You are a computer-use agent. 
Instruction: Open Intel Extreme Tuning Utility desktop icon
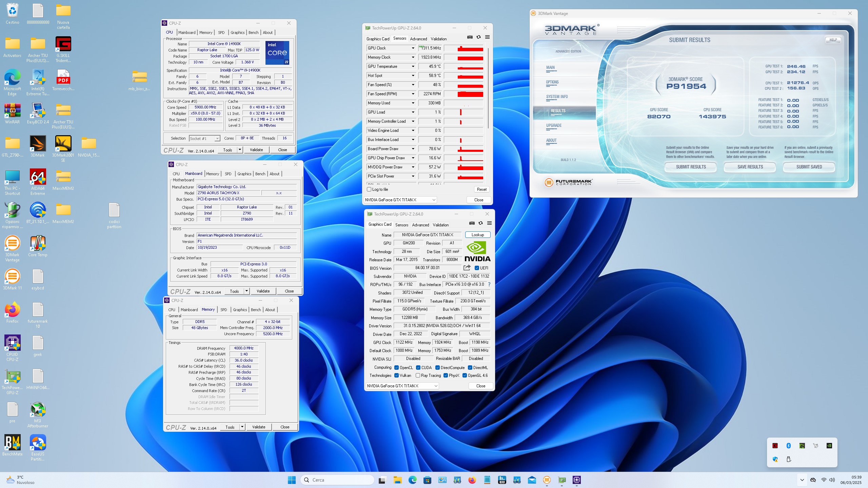[x=38, y=82]
